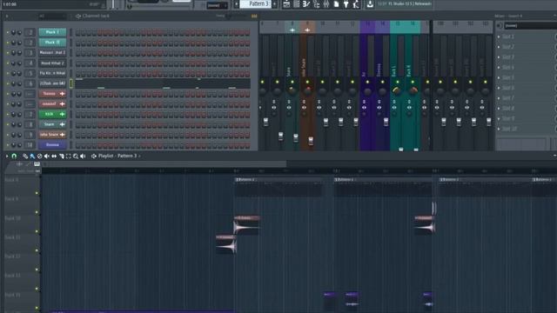Select the Zoom magnifier tool in the playlist
Viewport: 557px width, 313px height.
(76, 156)
